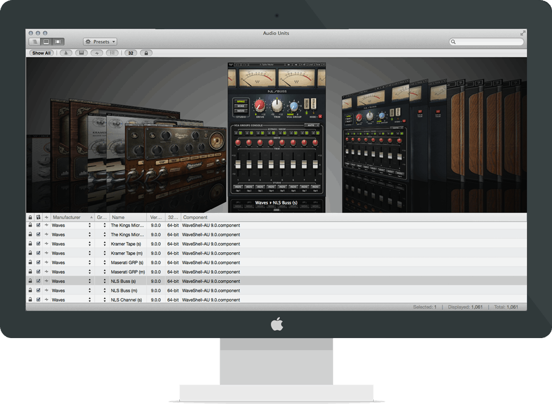Screen dimensions: 552x404
Task: Uncheck Maserati GRP (m) enabled checkbox
Action: [x=38, y=272]
